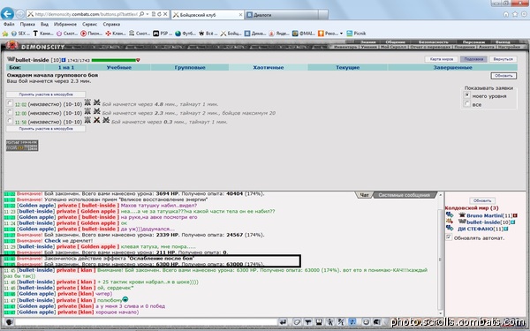Image resolution: width=530 pixels, height=331 pixels.
Task: Open the @MAIL bookmark
Action: (x=304, y=34)
